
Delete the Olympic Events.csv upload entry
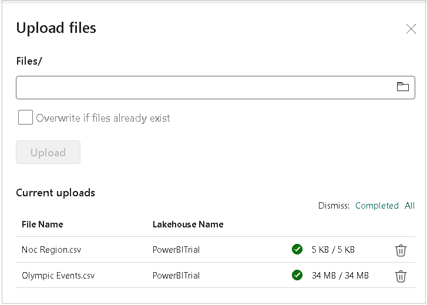pos(401,276)
